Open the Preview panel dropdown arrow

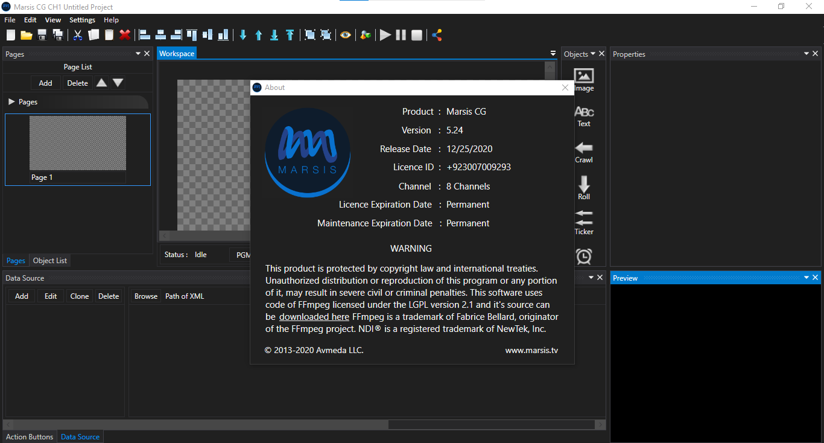[x=807, y=278]
